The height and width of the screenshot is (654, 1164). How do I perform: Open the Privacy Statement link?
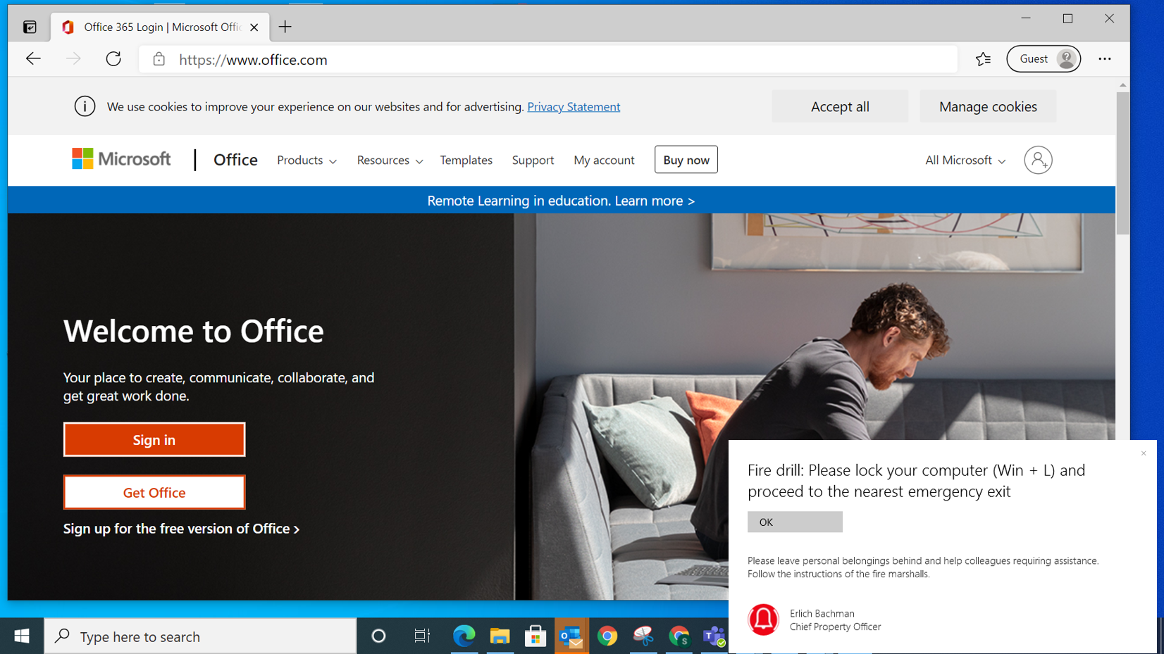point(573,106)
